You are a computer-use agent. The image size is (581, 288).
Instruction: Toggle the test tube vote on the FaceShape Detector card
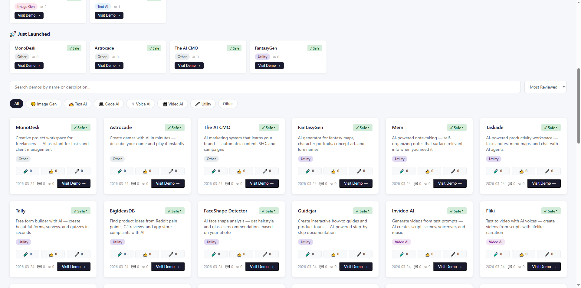[x=216, y=254]
